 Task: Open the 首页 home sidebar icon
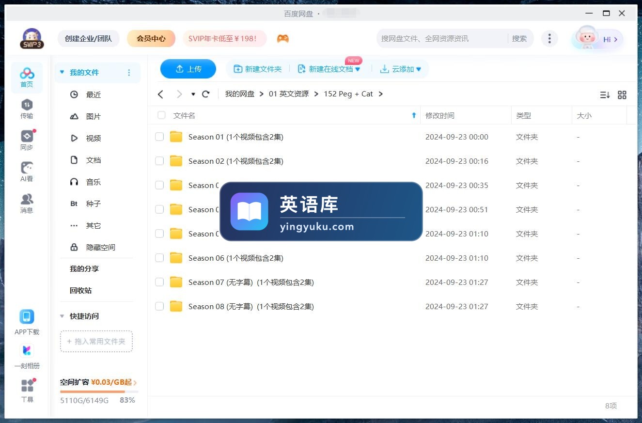27,78
